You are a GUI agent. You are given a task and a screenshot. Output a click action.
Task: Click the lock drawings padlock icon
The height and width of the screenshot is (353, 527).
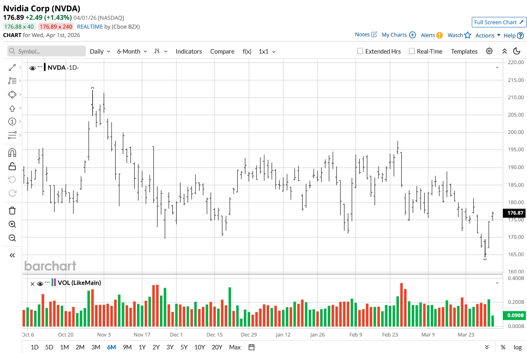tap(12, 166)
